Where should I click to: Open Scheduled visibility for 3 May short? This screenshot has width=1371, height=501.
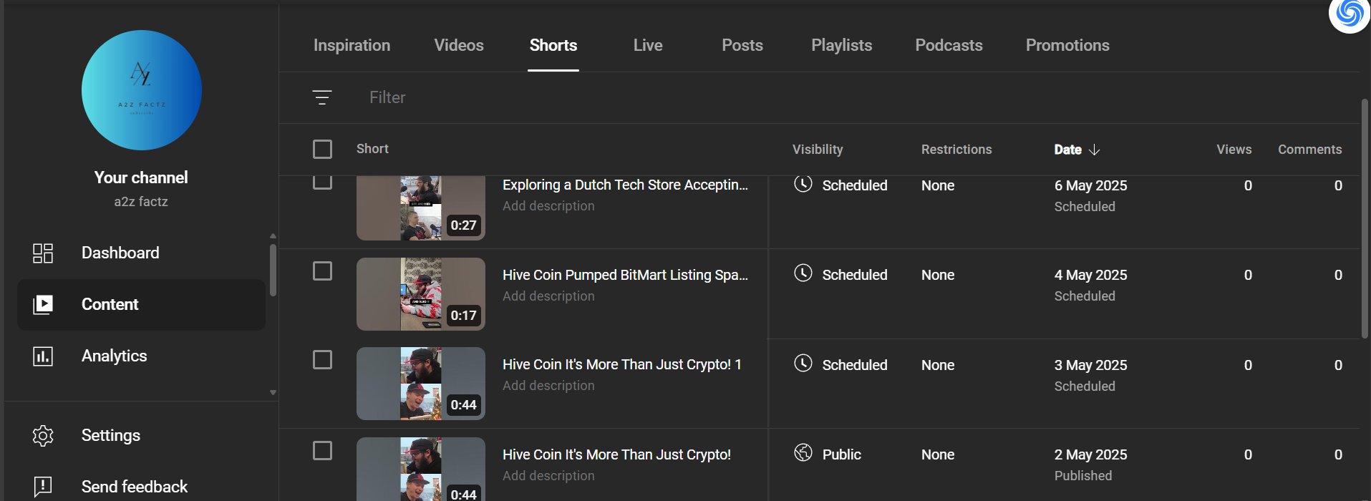(x=855, y=365)
